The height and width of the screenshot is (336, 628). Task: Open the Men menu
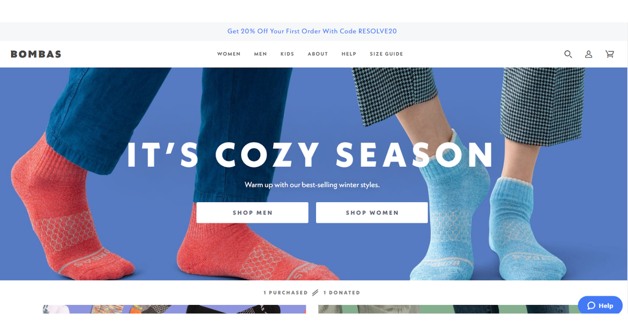tap(261, 54)
